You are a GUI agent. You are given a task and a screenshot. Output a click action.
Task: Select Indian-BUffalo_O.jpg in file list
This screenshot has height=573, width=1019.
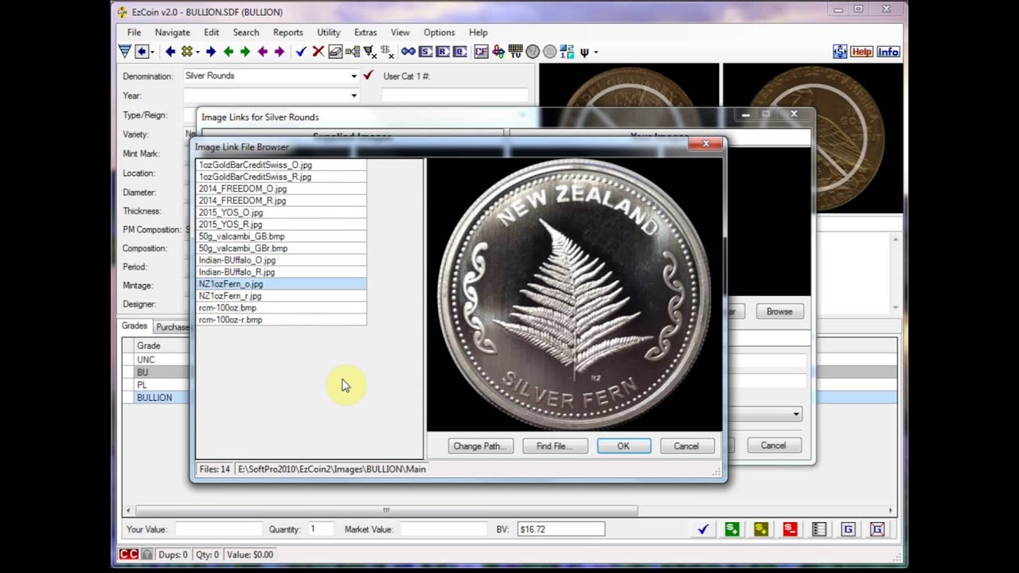click(x=281, y=260)
